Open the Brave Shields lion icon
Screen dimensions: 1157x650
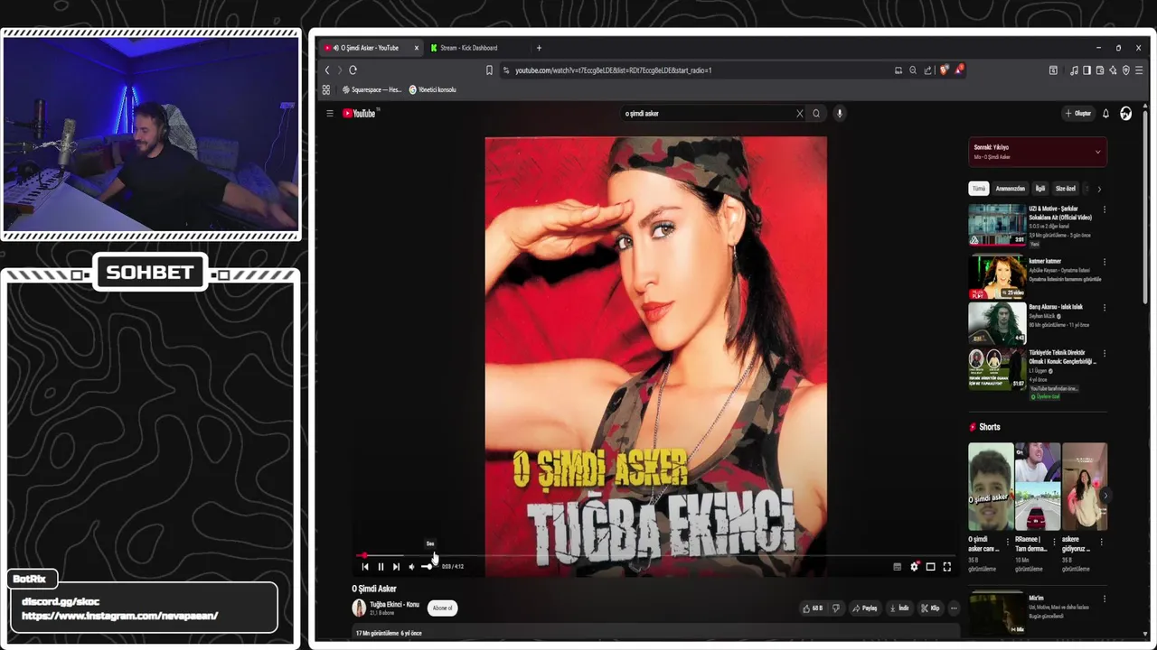(944, 70)
